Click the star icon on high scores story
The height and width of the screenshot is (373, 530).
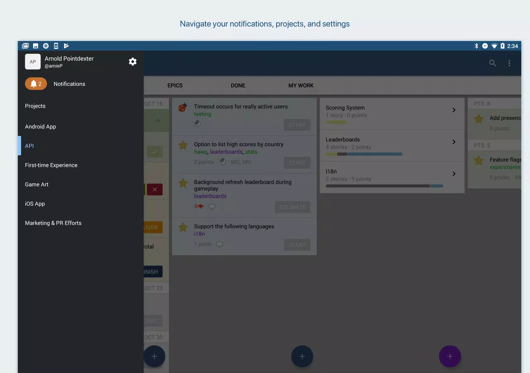point(183,145)
